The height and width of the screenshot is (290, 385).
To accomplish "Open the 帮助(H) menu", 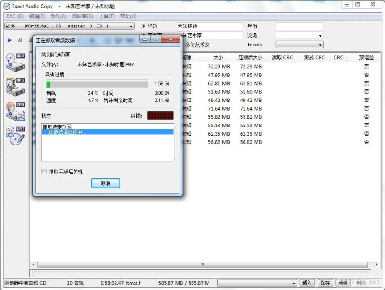I will (x=128, y=16).
